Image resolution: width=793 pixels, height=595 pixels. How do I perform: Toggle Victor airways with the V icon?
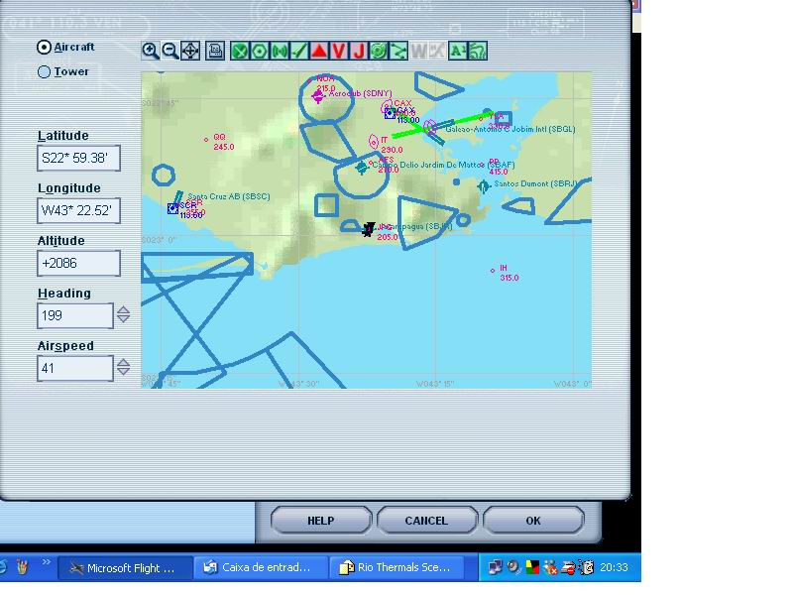pyautogui.click(x=339, y=51)
